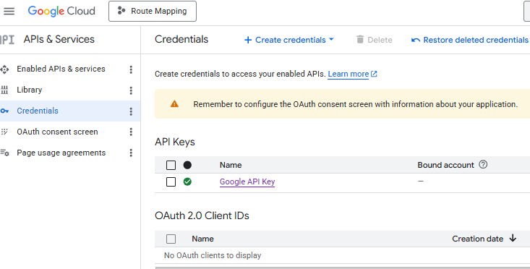The image size is (530, 269).
Task: Expand the Create credentials dropdown
Action: coord(289,40)
